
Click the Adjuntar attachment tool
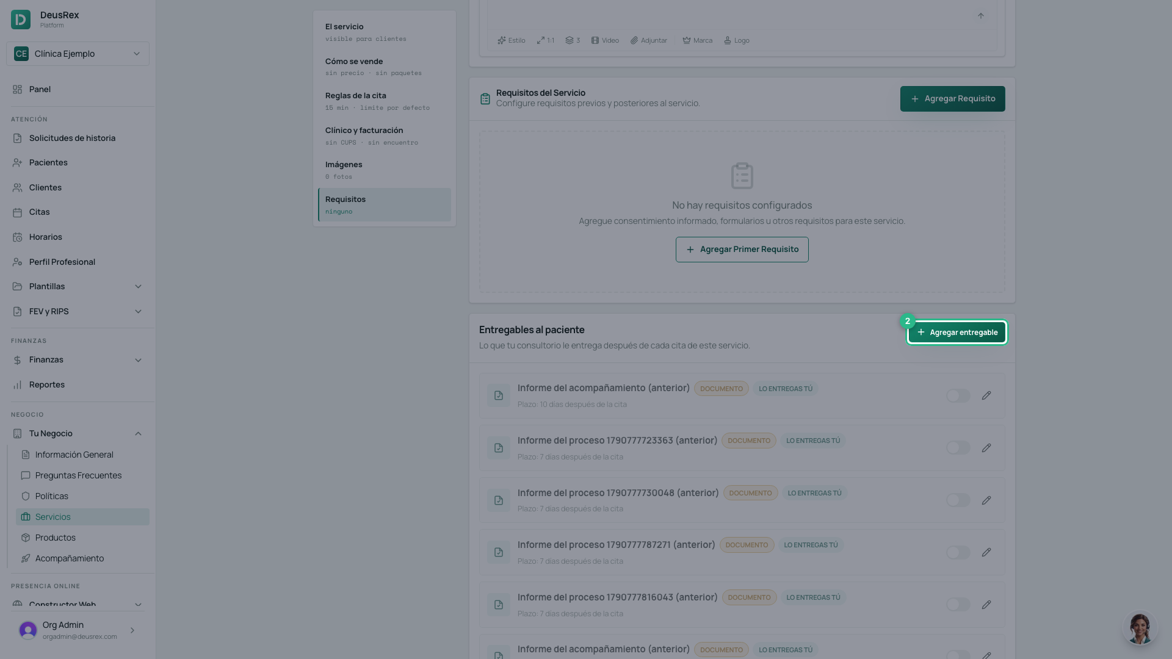[x=649, y=40]
